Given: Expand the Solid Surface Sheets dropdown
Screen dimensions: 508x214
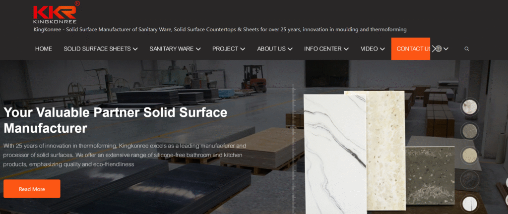Looking at the screenshot, I should coord(135,49).
